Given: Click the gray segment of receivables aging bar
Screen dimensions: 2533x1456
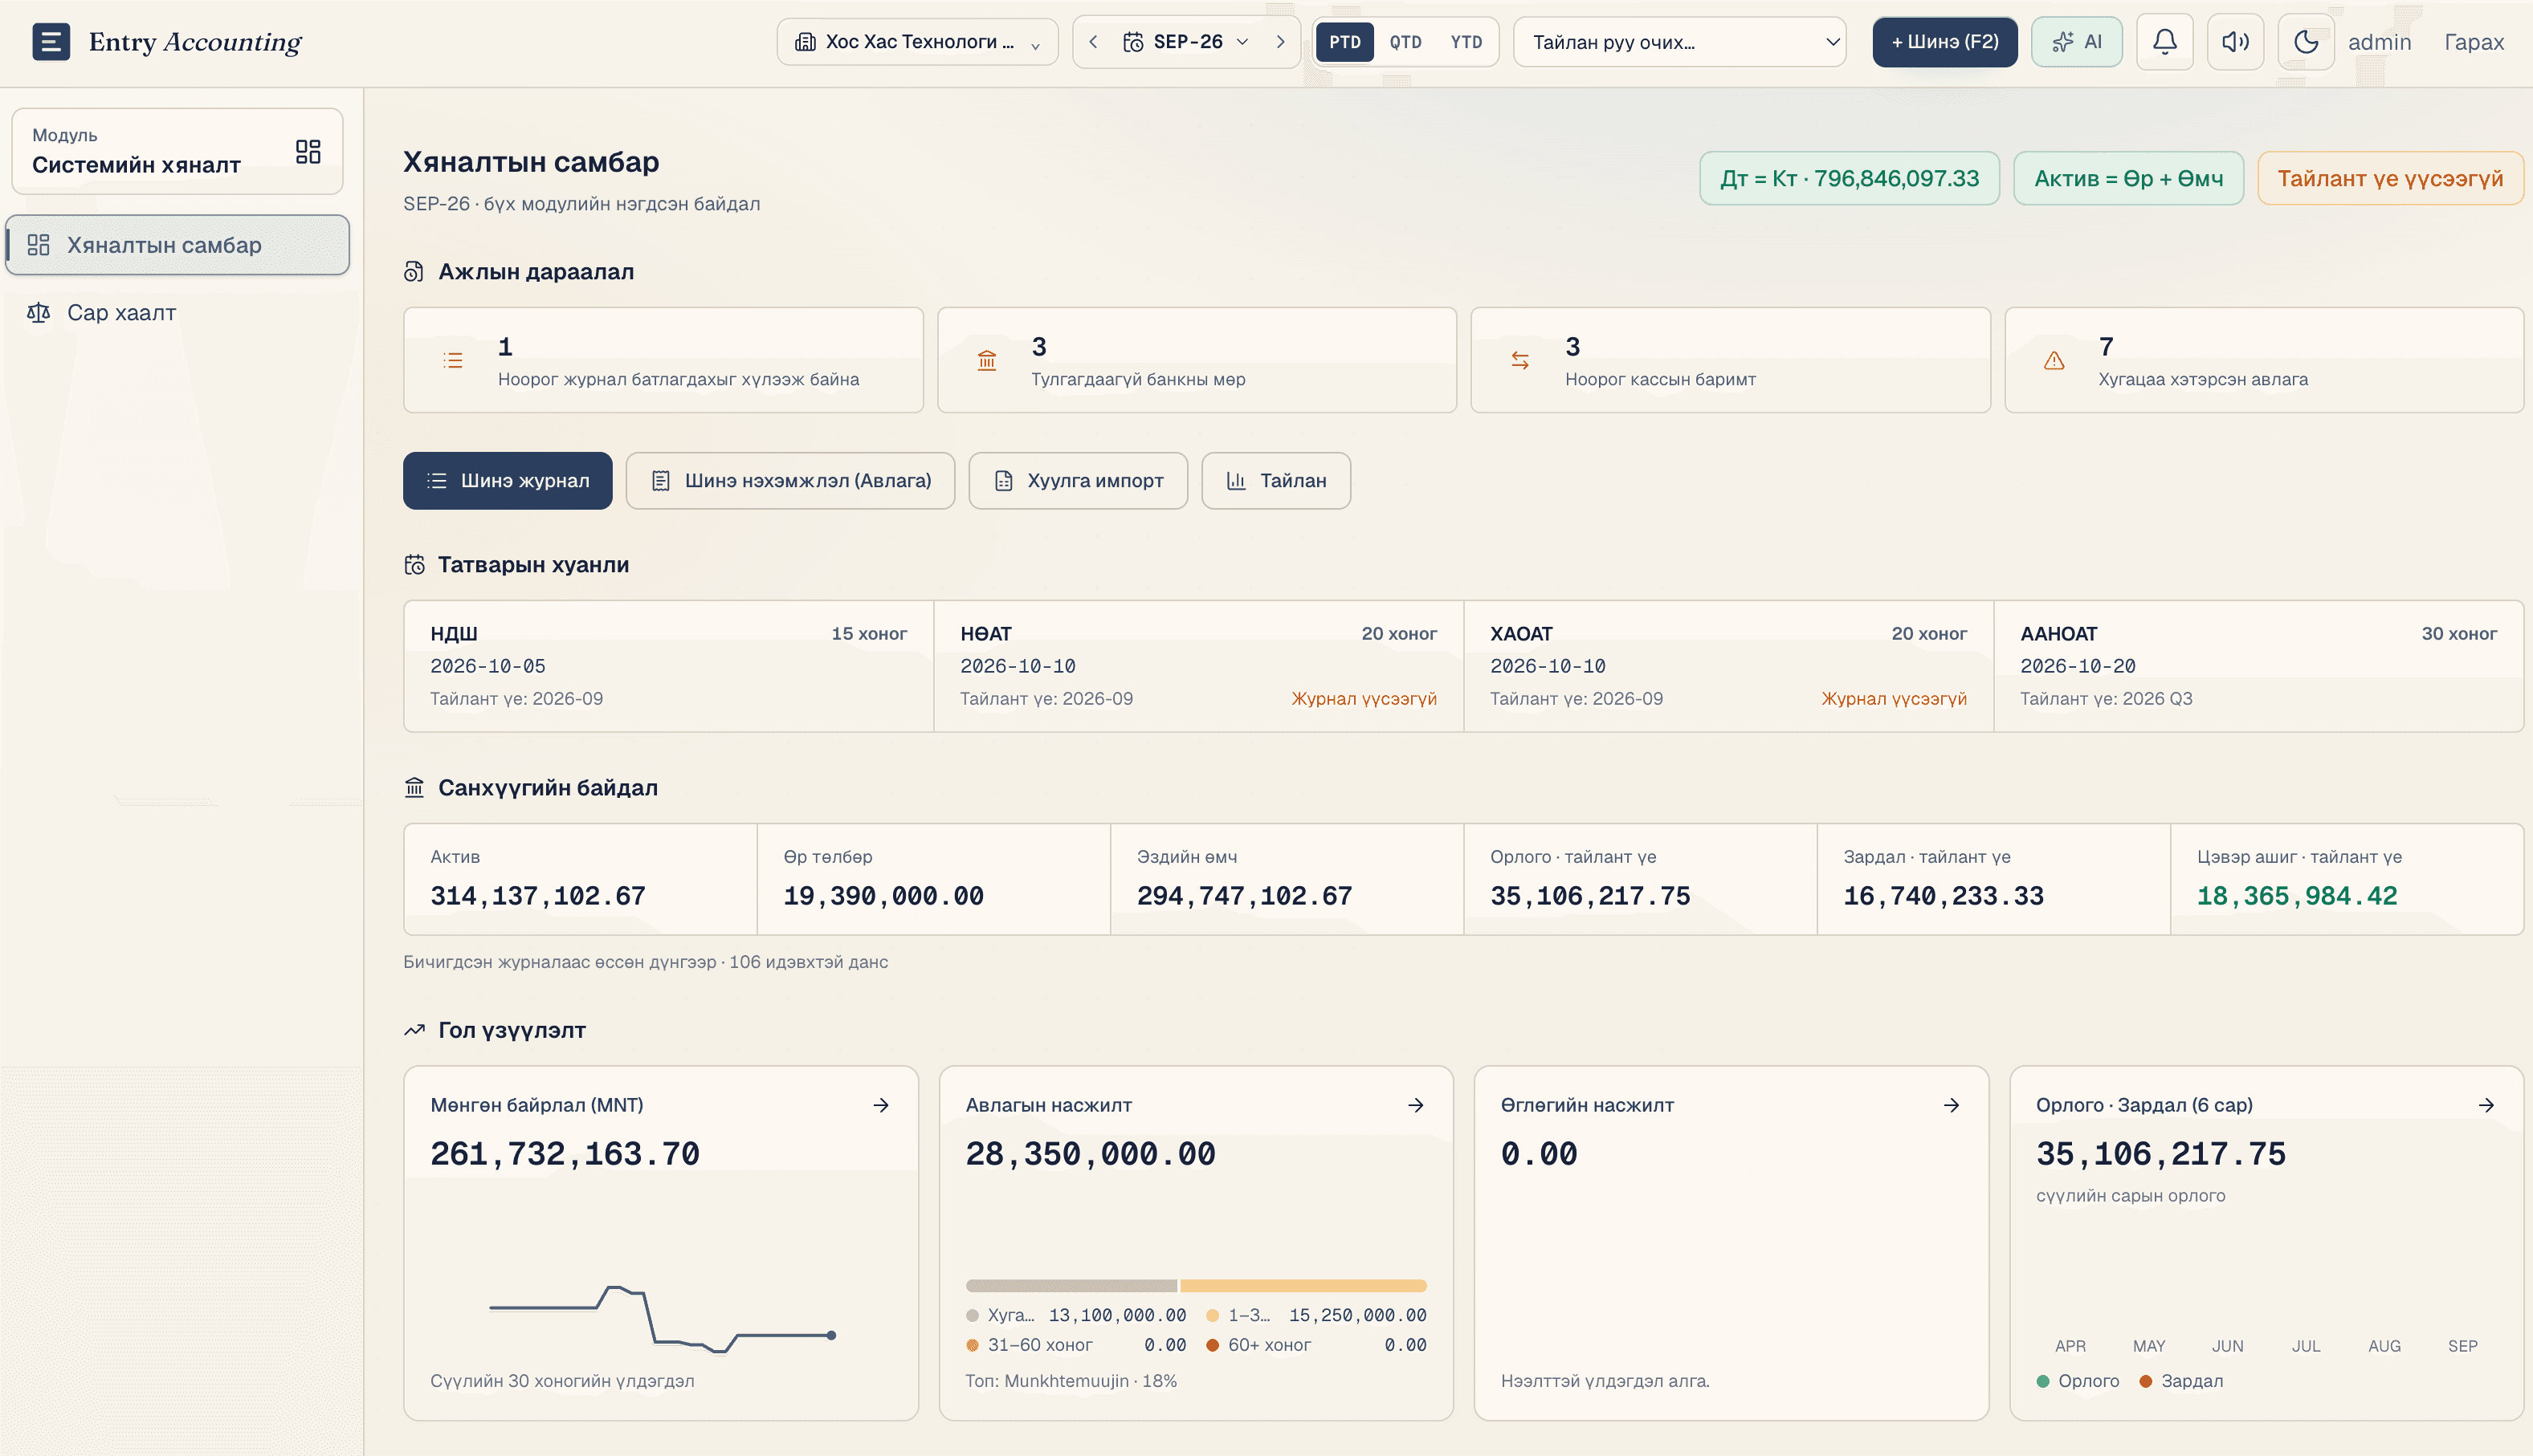Looking at the screenshot, I should coord(1071,1286).
